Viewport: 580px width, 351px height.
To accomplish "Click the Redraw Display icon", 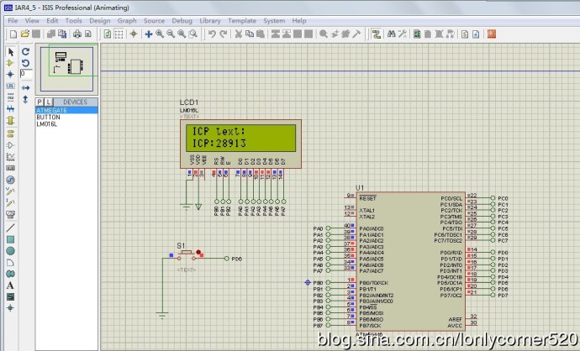I will point(108,34).
